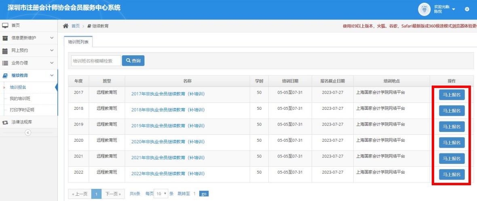Expand the 业务办理 chevron
Screen dimensions: 477x201
click(x=52, y=63)
